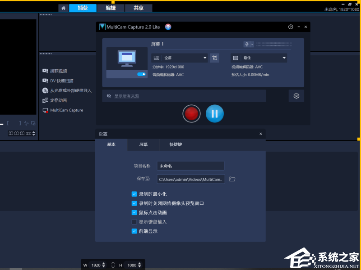The width and height of the screenshot is (361, 270).
Task: Click the W 1920 width field
Action: point(96,265)
